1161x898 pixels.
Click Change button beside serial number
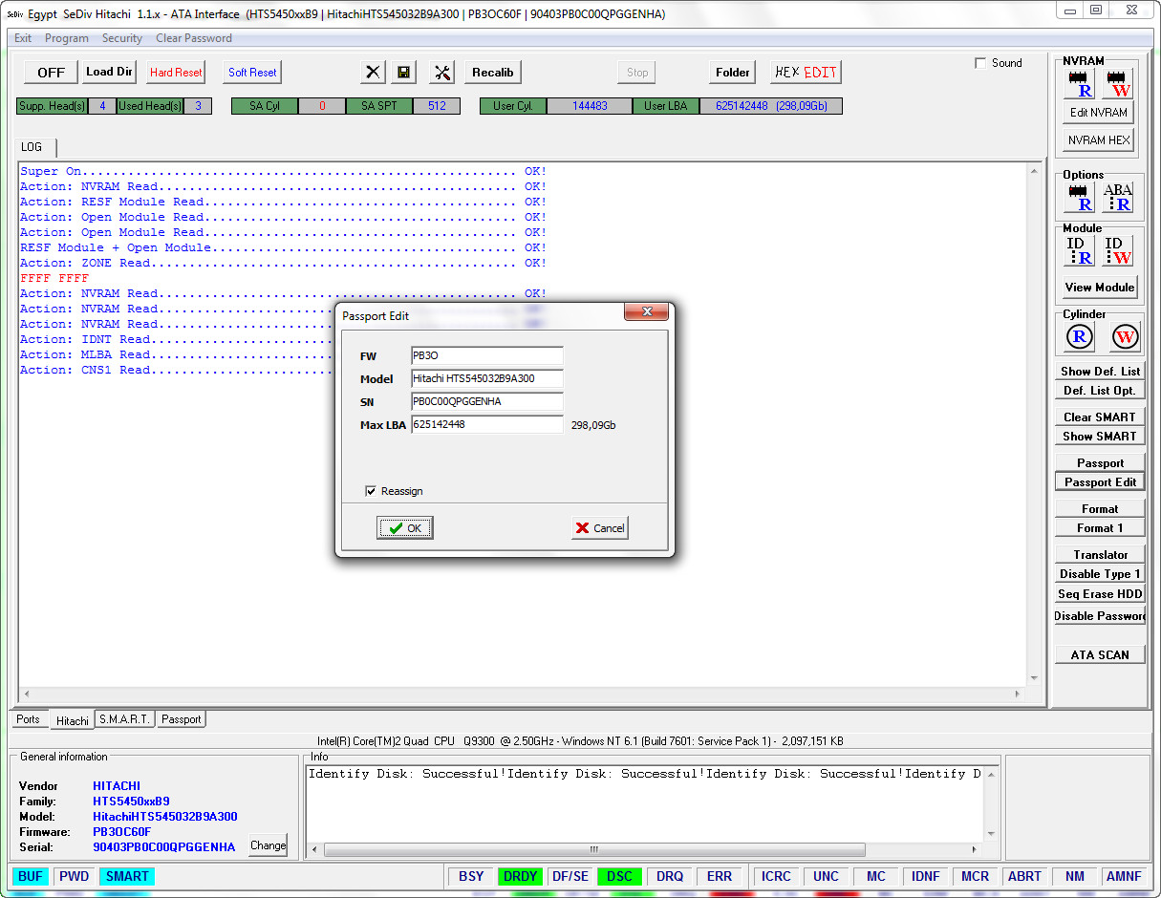[x=268, y=845]
